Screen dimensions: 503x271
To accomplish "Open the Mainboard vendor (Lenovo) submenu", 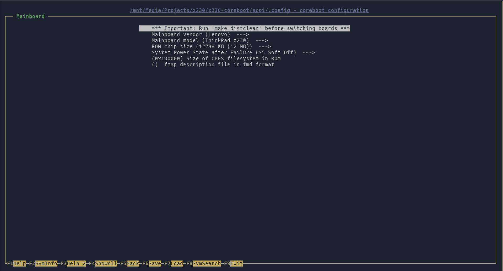I will click(200, 35).
